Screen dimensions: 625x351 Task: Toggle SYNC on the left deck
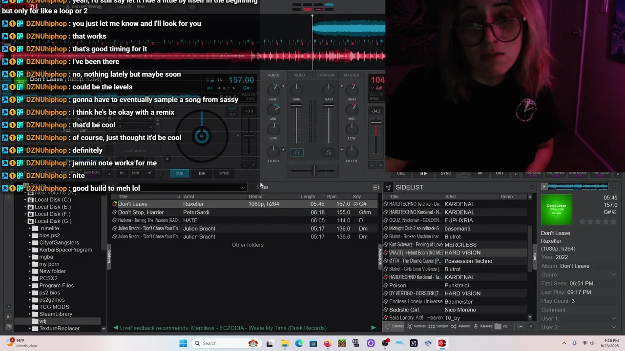(224, 173)
